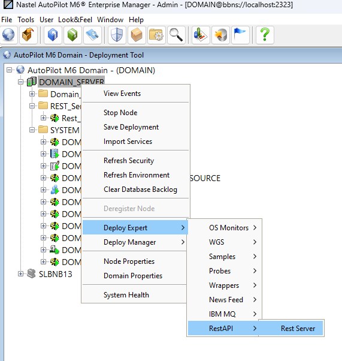Click the SLBNB13 gray server icon
This screenshot has height=361, width=342.
tap(31, 273)
